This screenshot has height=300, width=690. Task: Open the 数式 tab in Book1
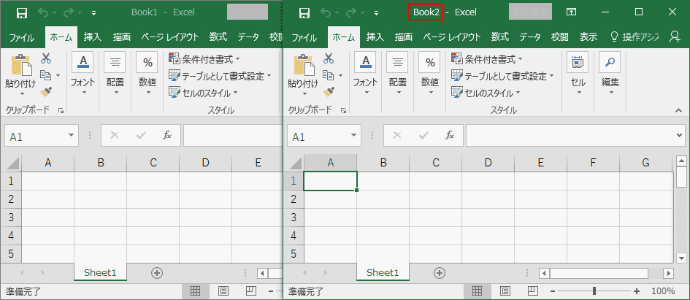218,37
